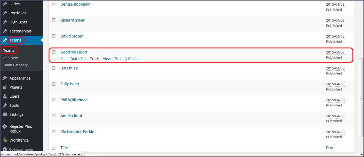Screen dimensions: 364x157
Task: Sort the list by Date column
Action: pyautogui.click(x=330, y=148)
